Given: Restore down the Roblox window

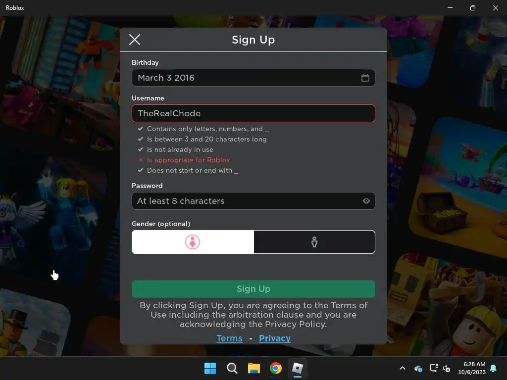Looking at the screenshot, I should [x=473, y=8].
